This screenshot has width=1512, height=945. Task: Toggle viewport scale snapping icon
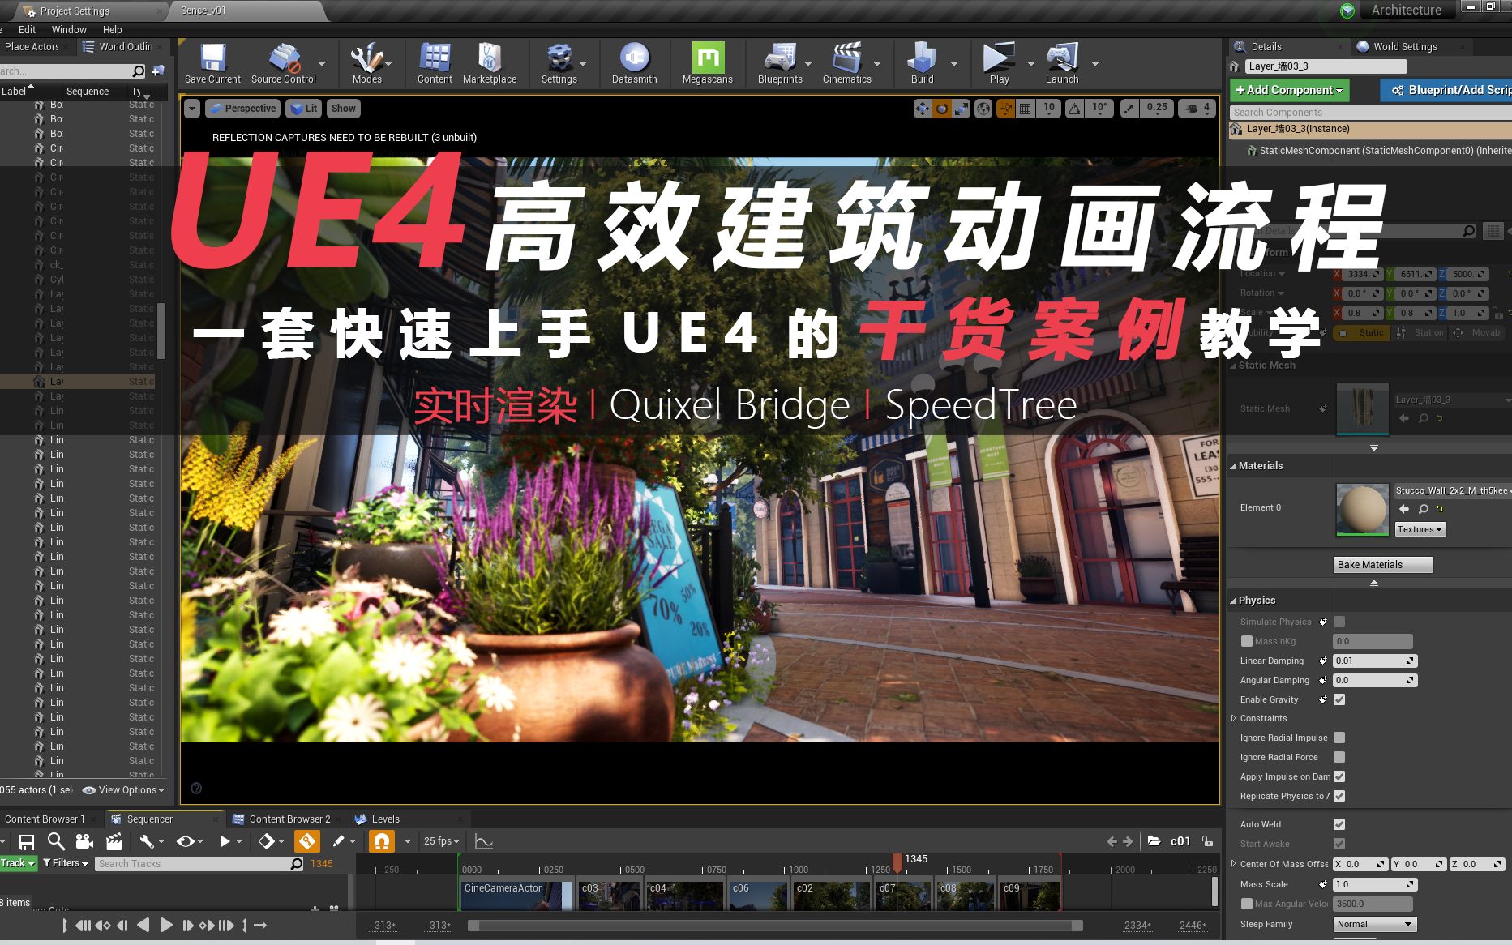coord(1129,109)
